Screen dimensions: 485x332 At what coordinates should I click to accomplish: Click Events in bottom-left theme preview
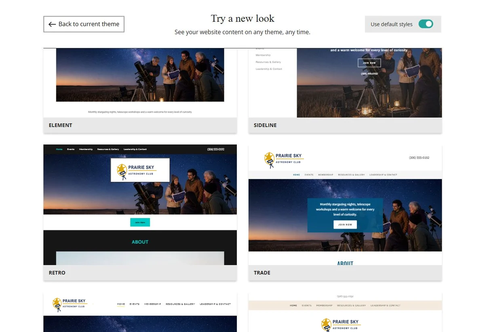135,304
